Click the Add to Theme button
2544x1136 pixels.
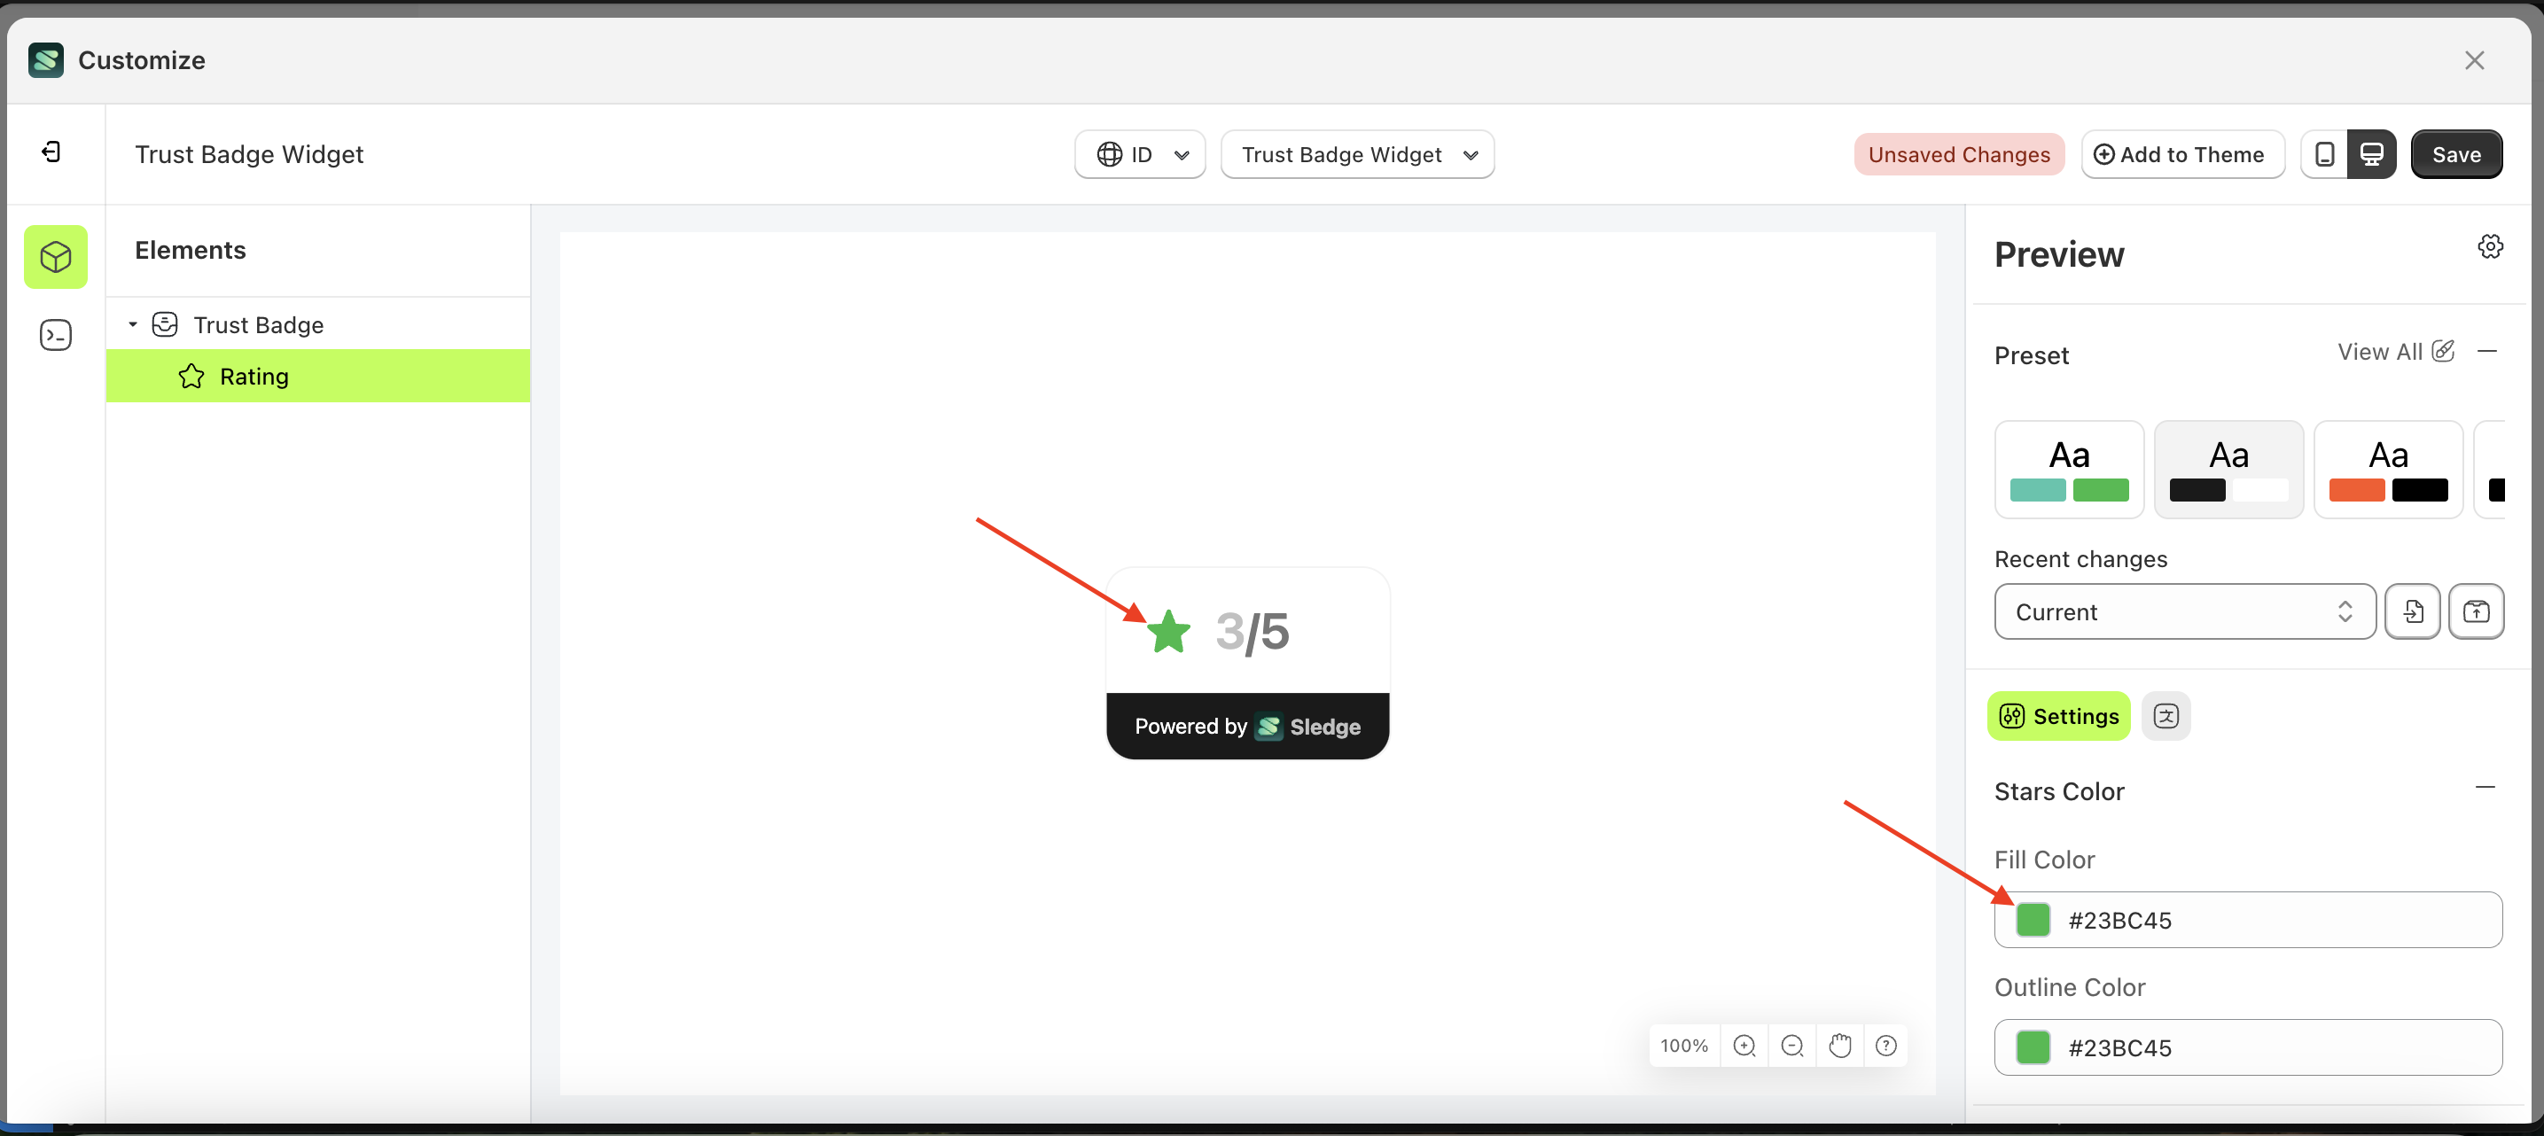2182,154
